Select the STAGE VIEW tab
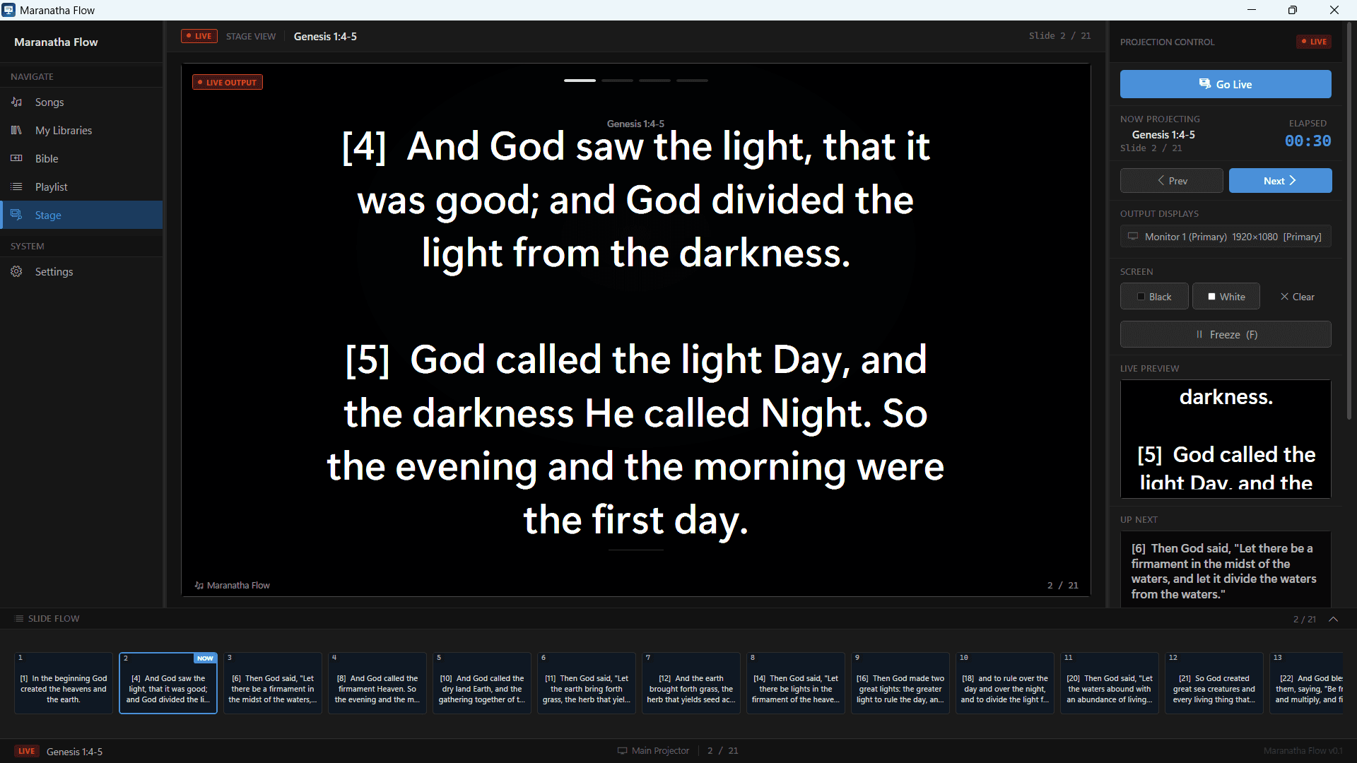Viewport: 1357px width, 763px height. coord(251,37)
